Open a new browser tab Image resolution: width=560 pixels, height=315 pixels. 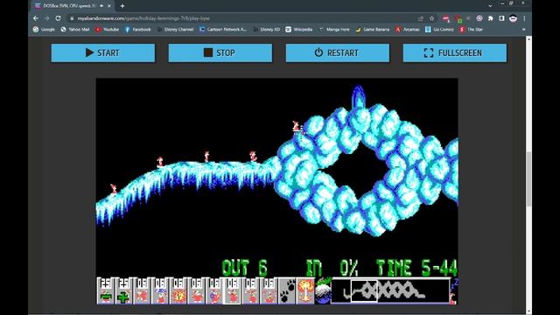coord(122,6)
